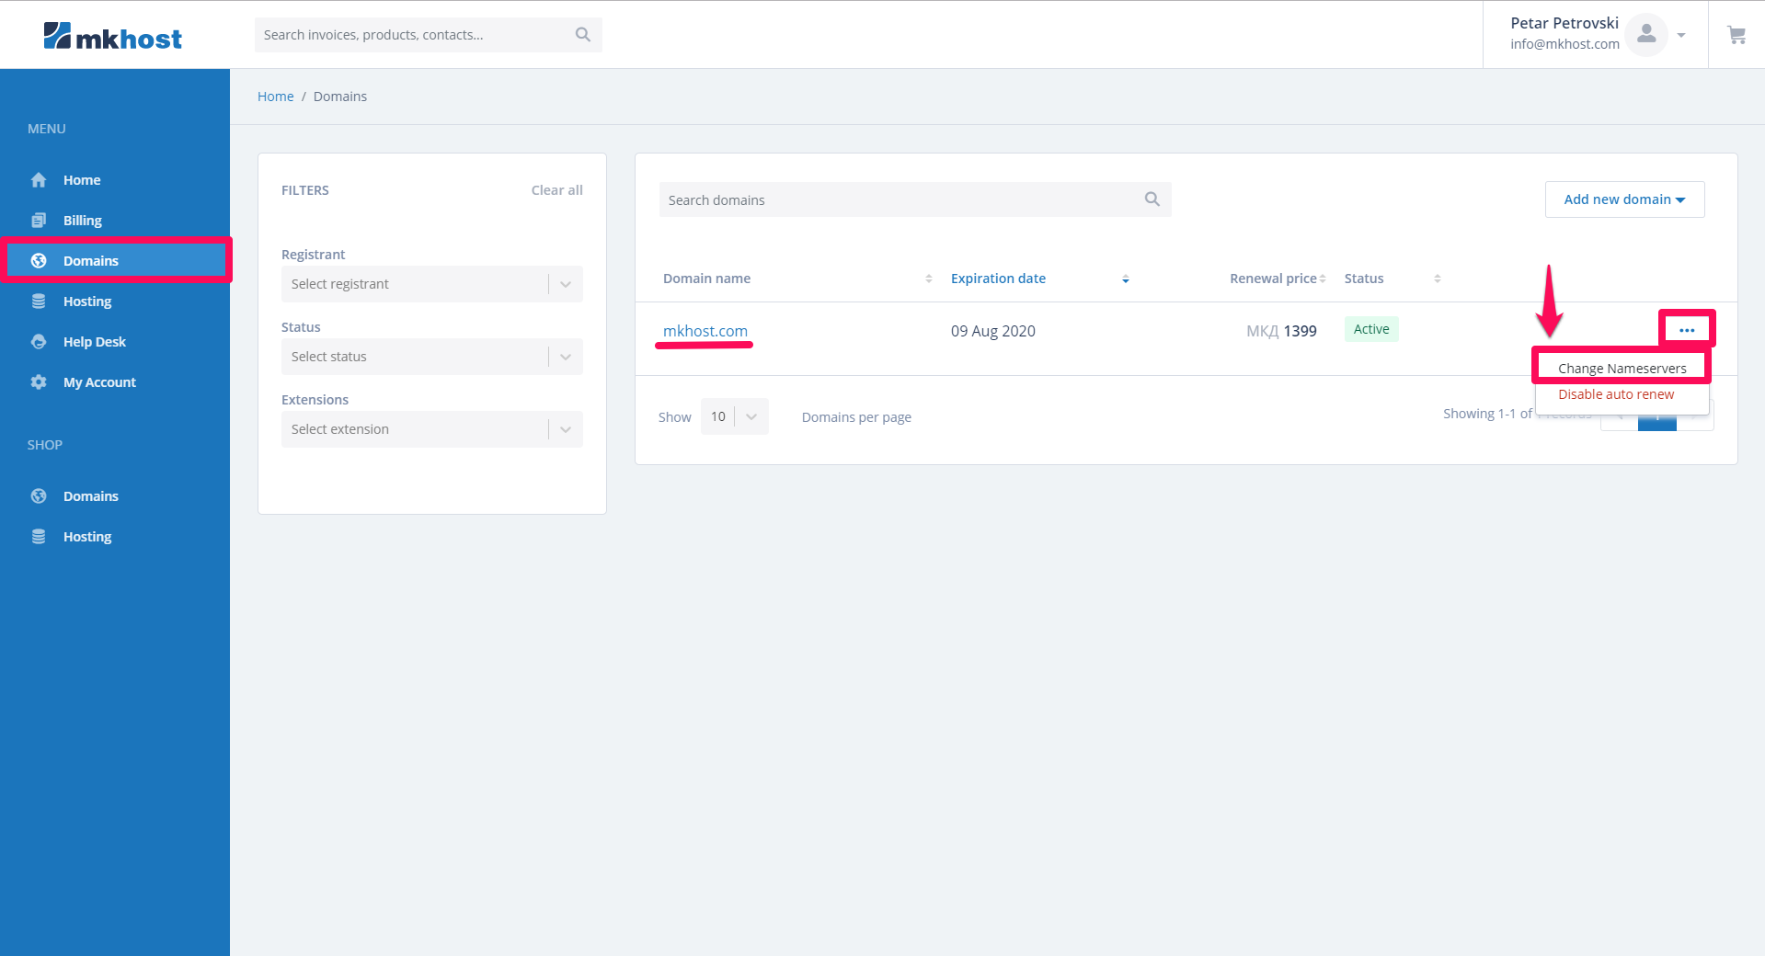The height and width of the screenshot is (956, 1765).
Task: Sort by Expiration date column
Action: [998, 279]
